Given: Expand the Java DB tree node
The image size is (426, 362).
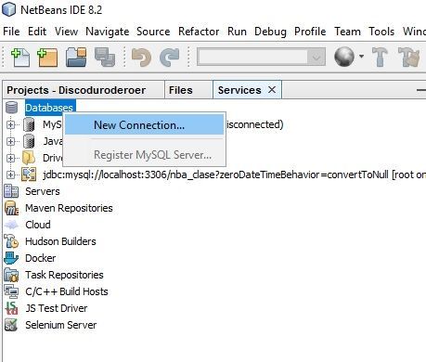Looking at the screenshot, I should point(10,141).
